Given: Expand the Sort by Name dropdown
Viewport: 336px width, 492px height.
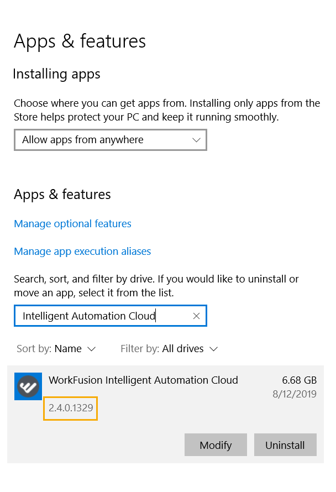Looking at the screenshot, I should pyautogui.click(x=56, y=349).
